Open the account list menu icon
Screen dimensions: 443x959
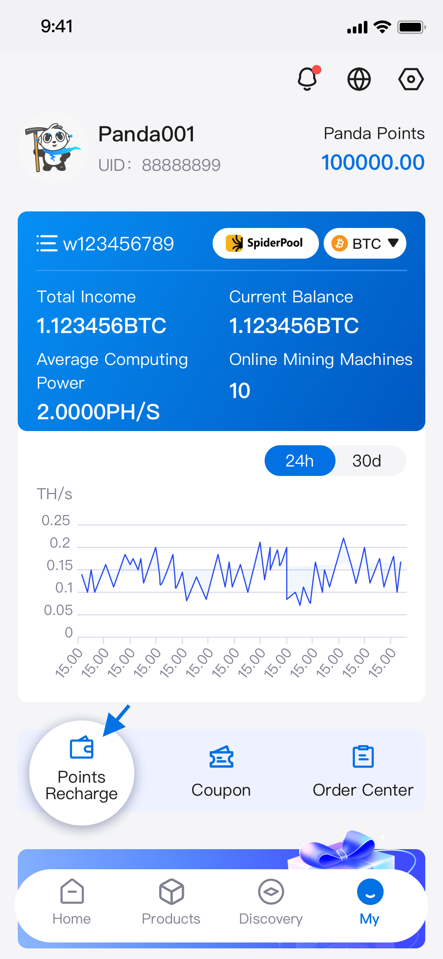pyautogui.click(x=47, y=243)
